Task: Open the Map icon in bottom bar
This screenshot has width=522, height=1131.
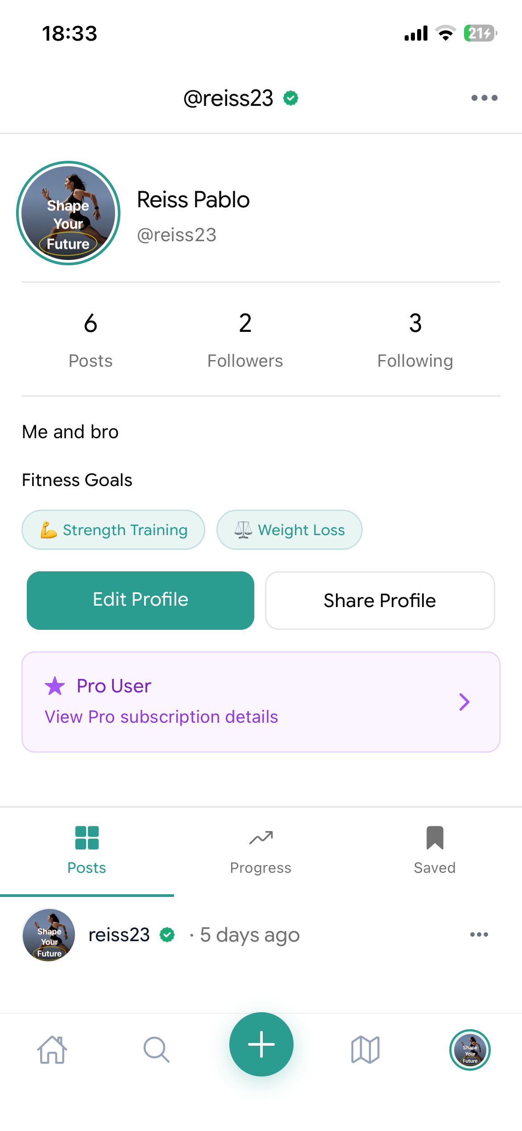Action: [x=365, y=1049]
